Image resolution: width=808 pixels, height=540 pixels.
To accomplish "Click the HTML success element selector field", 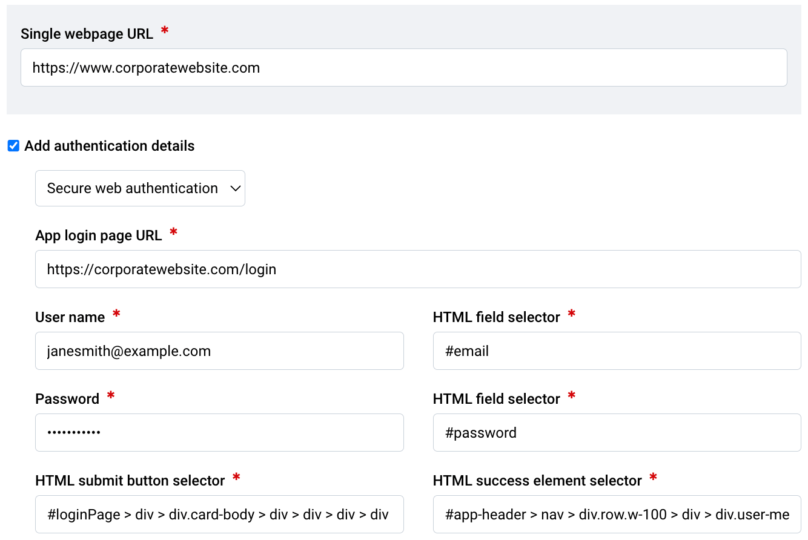I will click(617, 514).
